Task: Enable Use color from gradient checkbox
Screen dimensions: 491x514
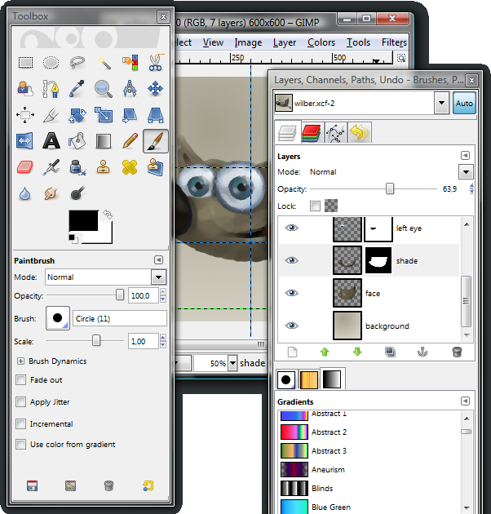Action: coord(21,445)
